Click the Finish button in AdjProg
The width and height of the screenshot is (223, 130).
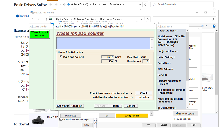pyautogui.click(x=115, y=106)
